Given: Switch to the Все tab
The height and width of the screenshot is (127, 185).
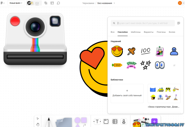Looking at the screenshot, I should click(x=113, y=32).
